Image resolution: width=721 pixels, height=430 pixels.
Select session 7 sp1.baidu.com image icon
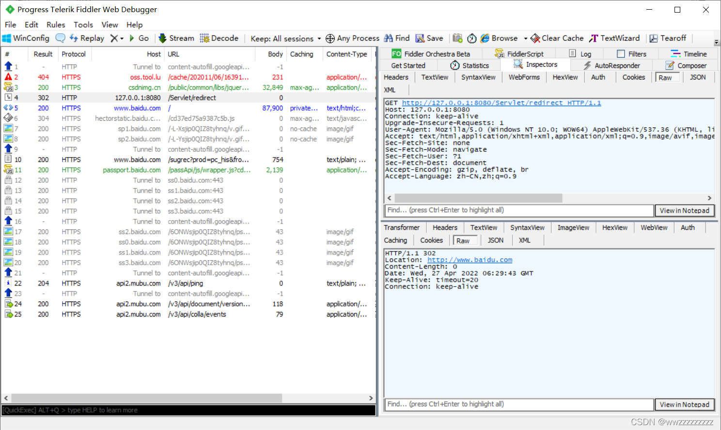pos(8,128)
